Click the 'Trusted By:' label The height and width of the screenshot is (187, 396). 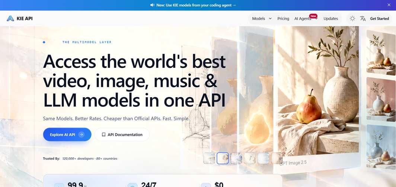[x=51, y=158]
